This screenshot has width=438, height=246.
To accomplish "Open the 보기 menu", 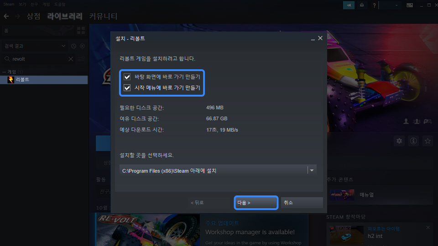I will (22, 4).
